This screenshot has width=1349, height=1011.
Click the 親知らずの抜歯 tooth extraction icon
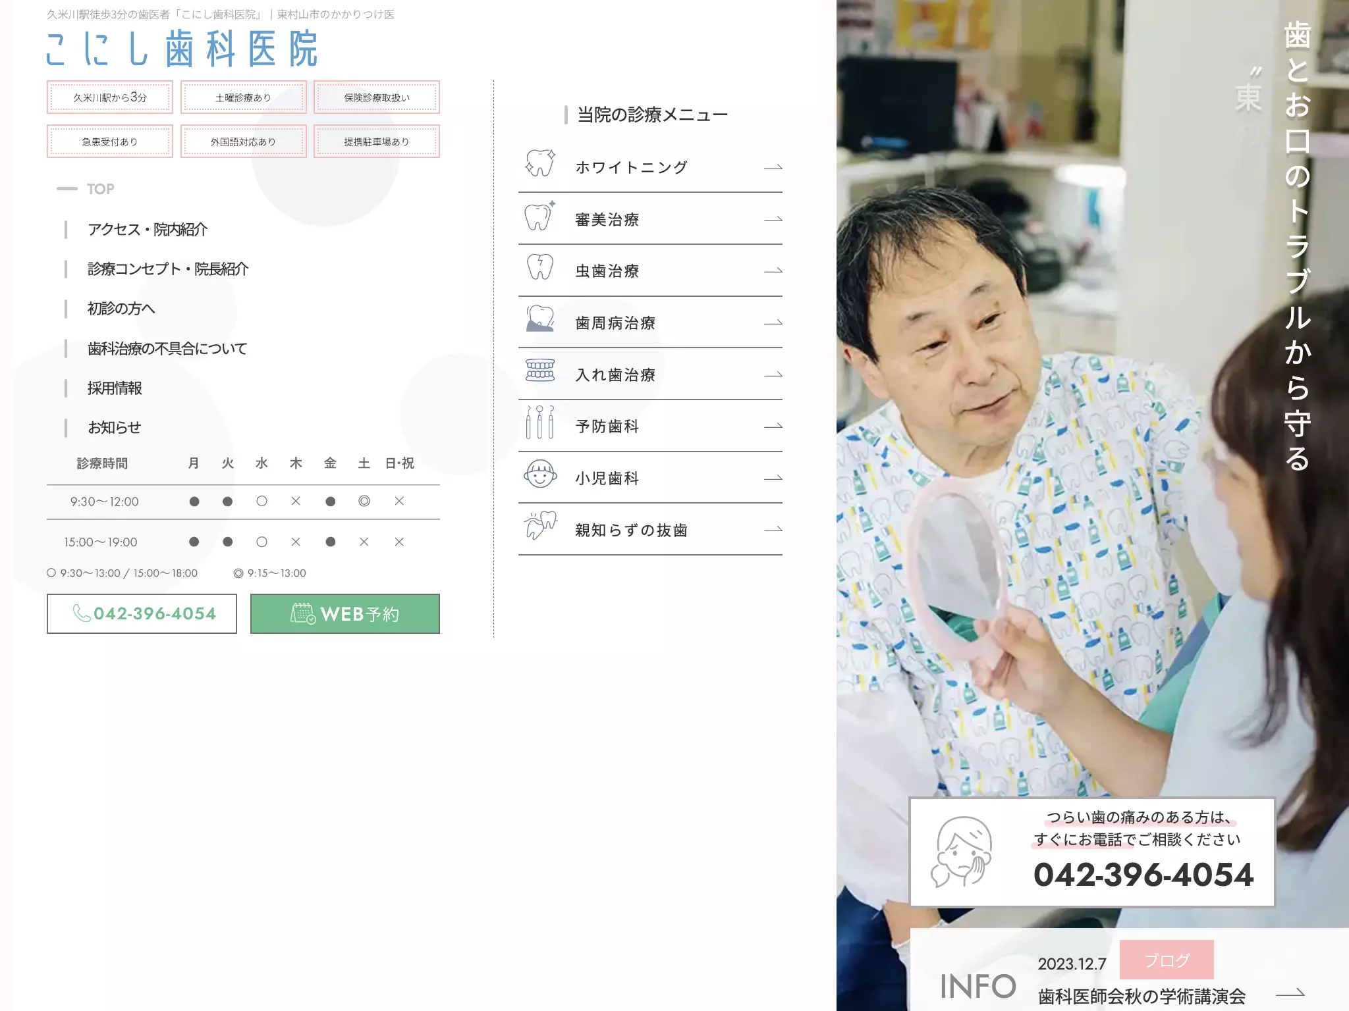point(540,525)
